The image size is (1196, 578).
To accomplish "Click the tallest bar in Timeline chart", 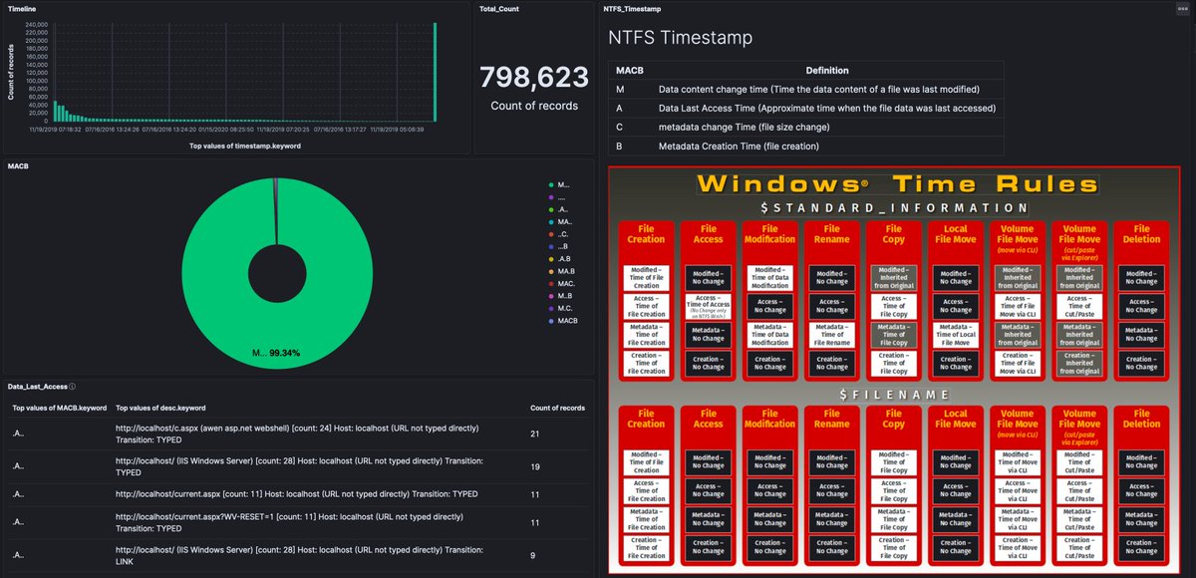I will pyautogui.click(x=437, y=73).
